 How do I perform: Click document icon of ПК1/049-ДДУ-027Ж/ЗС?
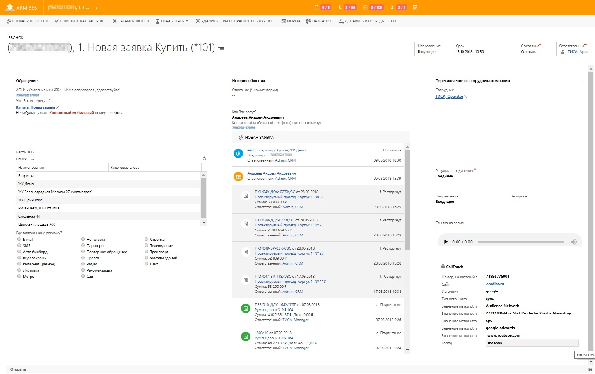[246, 224]
